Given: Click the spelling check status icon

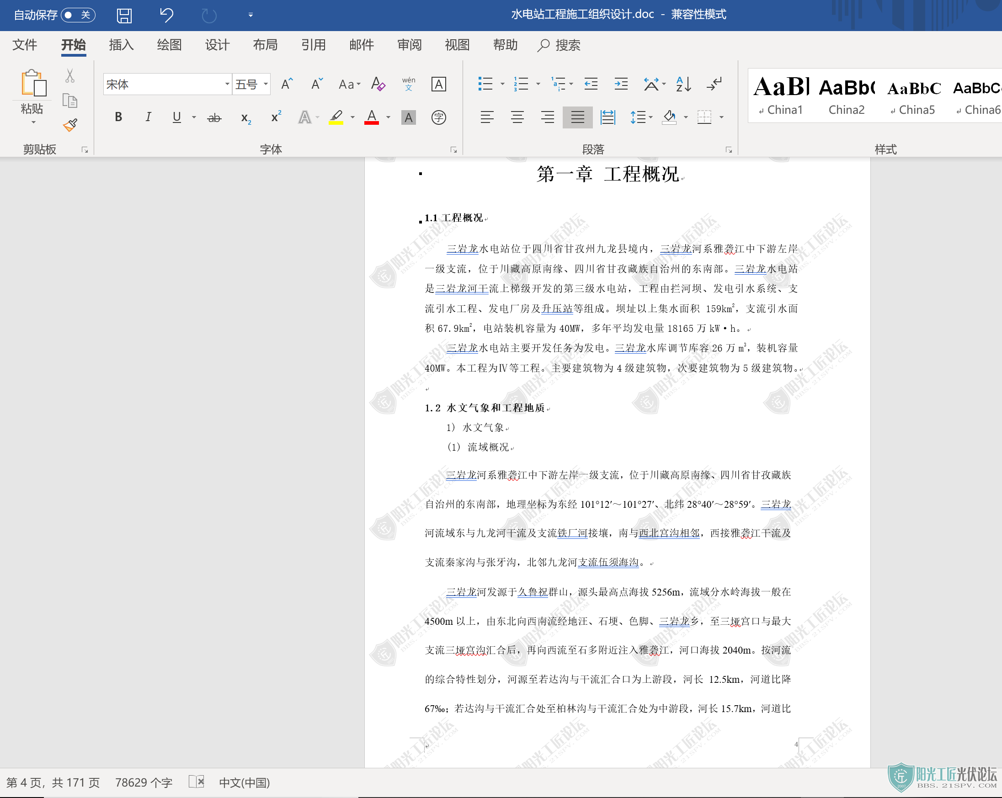Looking at the screenshot, I should (197, 782).
